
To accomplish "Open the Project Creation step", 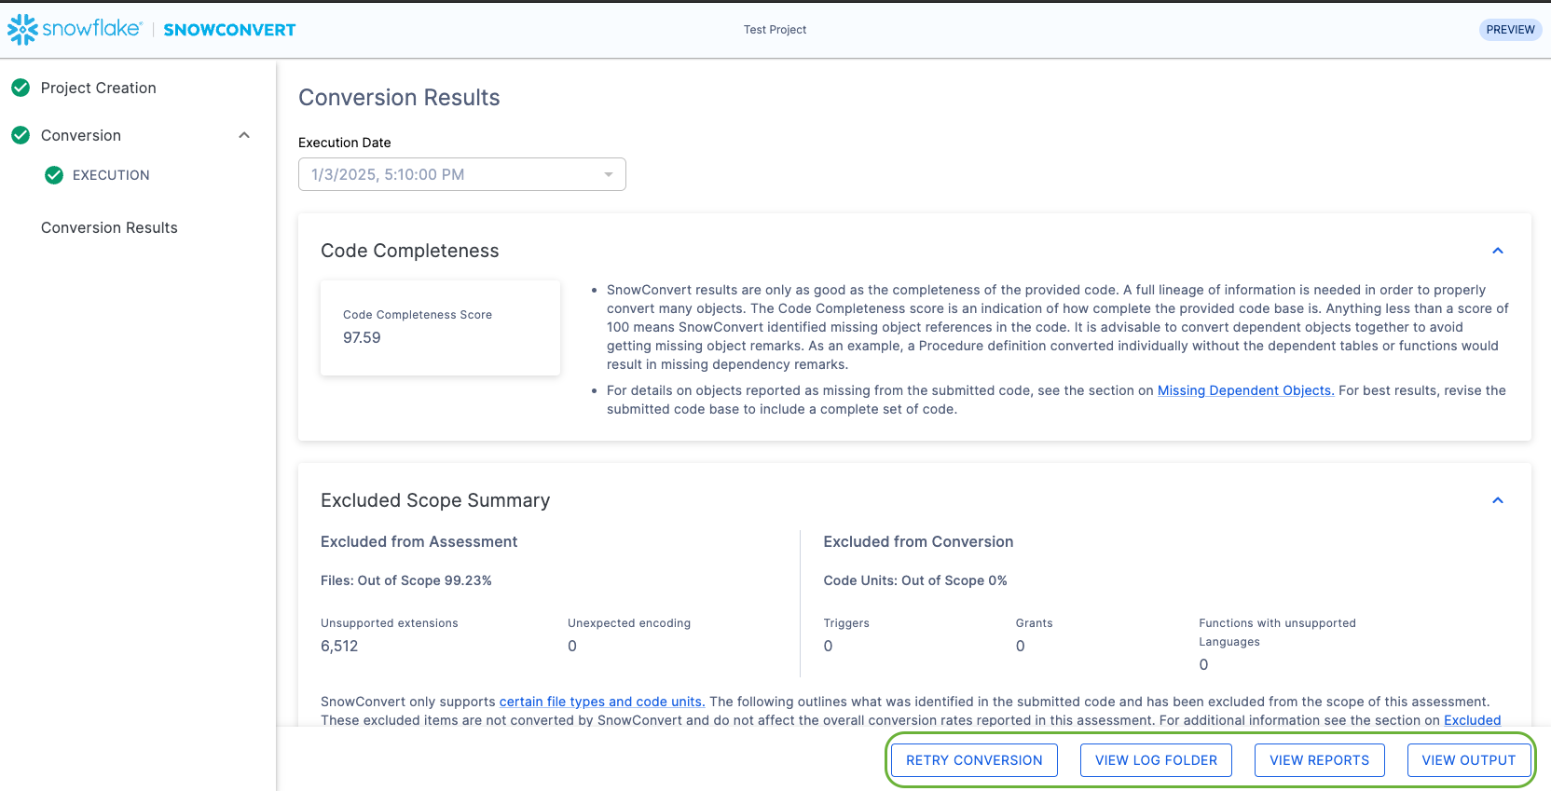I will [x=98, y=88].
